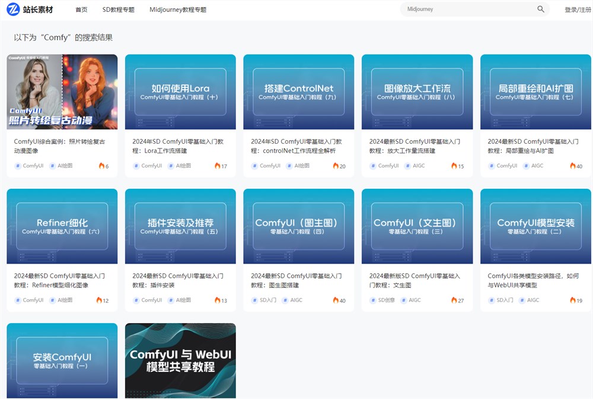Open article title ending 图生图搭建
593x399 pixels.
click(296, 280)
